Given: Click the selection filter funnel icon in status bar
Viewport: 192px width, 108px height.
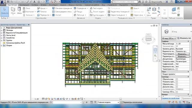Looking at the screenshot, I should [187, 102].
